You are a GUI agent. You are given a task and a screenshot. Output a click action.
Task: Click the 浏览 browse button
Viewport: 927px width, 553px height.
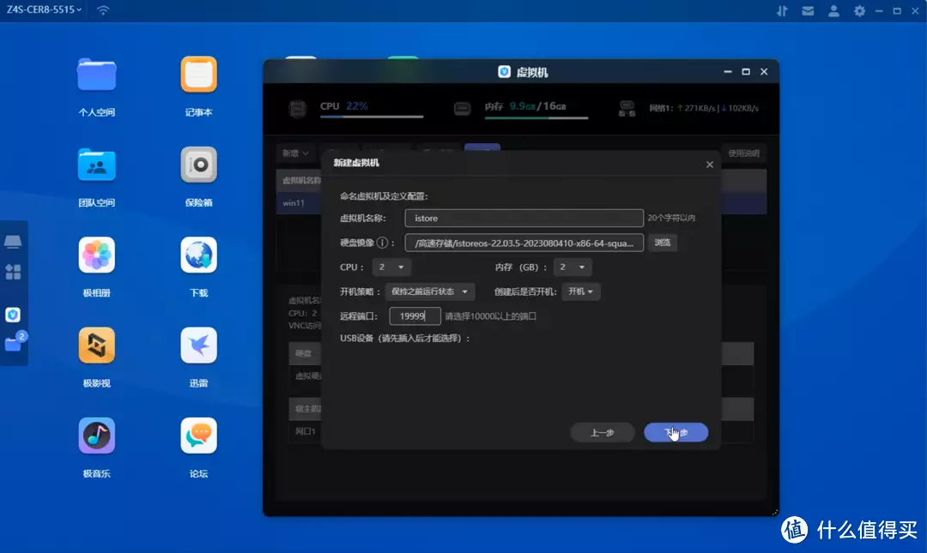(662, 243)
